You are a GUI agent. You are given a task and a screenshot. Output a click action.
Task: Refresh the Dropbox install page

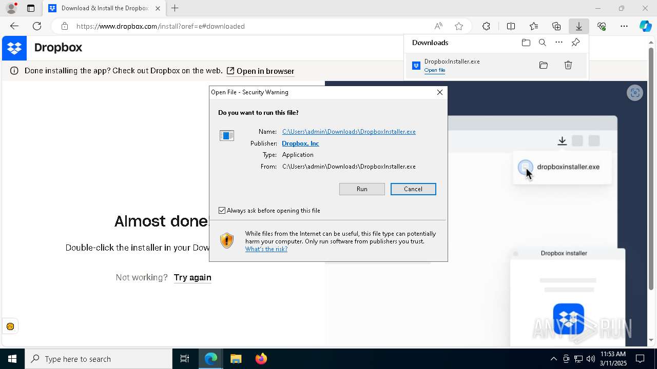[37, 26]
